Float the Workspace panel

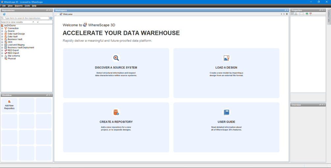(285, 10)
